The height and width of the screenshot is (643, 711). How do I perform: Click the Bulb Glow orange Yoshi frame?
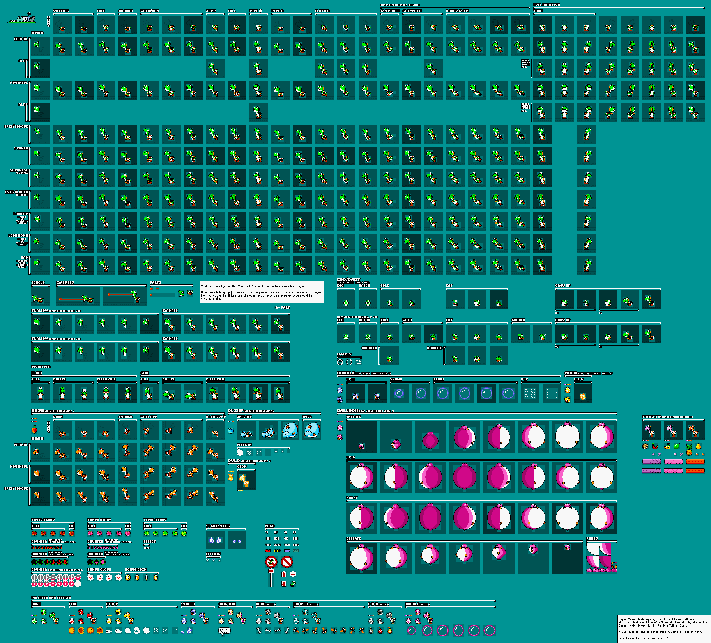tap(246, 481)
